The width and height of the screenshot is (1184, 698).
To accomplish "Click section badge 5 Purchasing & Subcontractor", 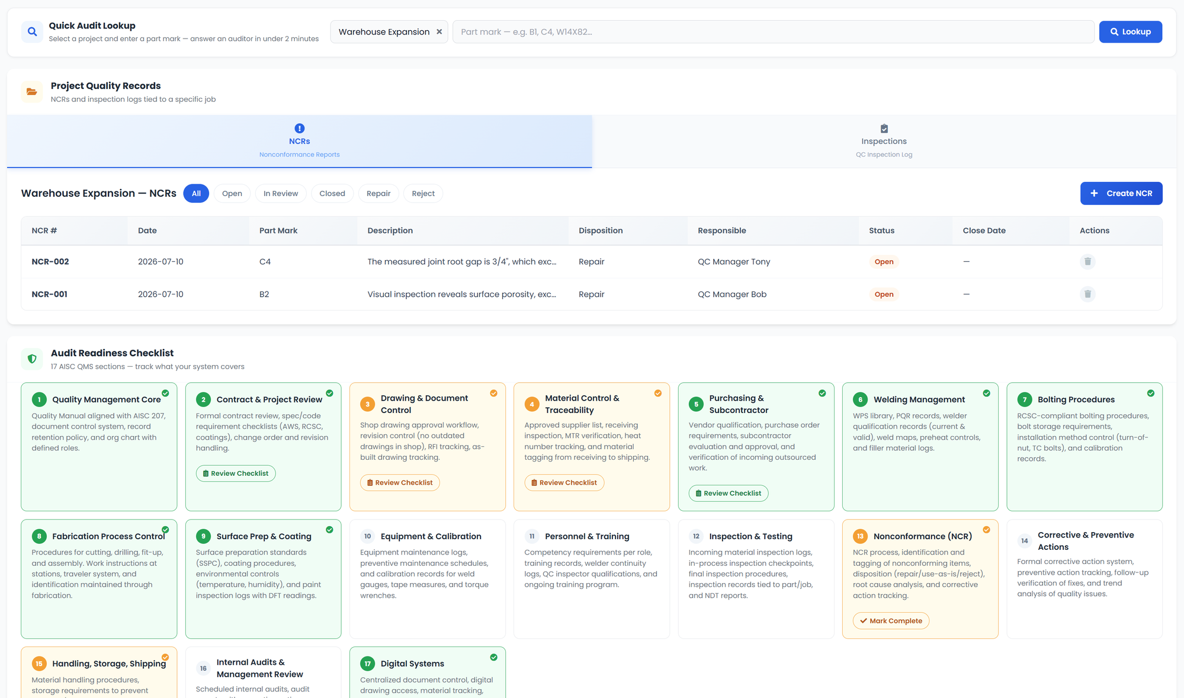I will (x=696, y=404).
